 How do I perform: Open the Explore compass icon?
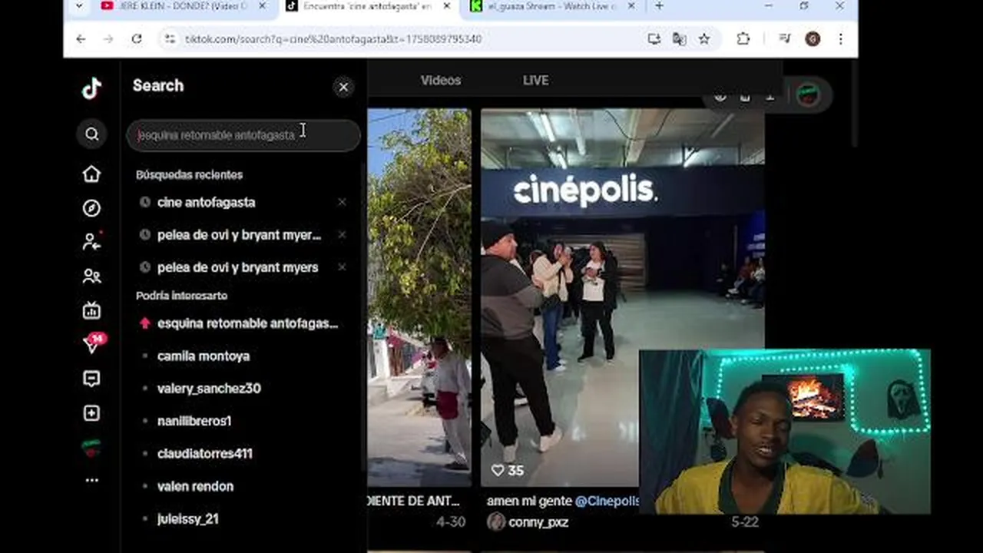pyautogui.click(x=91, y=208)
